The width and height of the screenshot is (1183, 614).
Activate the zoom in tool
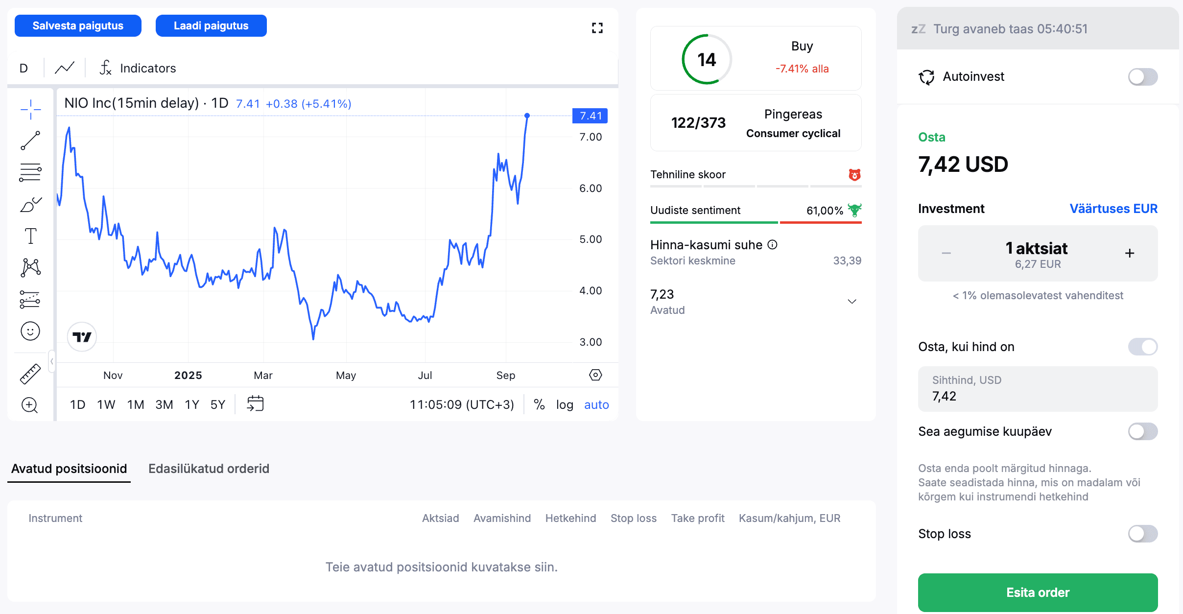pyautogui.click(x=30, y=405)
